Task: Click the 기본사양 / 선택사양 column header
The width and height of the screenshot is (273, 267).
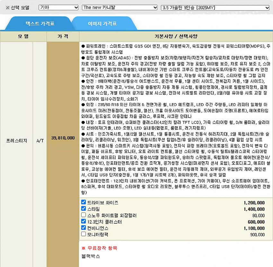Action: [176, 36]
